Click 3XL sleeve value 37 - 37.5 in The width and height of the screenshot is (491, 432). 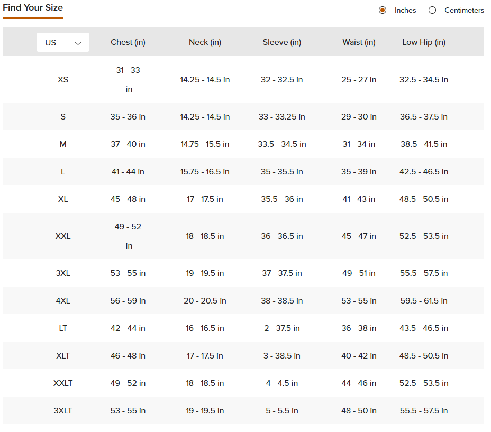(x=282, y=273)
